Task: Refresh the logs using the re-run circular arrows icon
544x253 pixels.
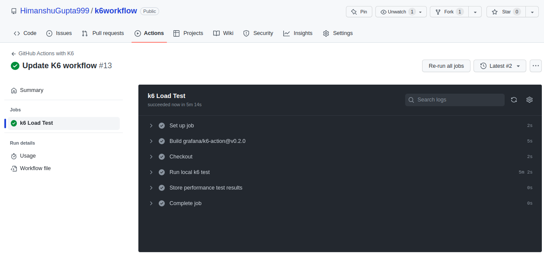Action: 514,100
